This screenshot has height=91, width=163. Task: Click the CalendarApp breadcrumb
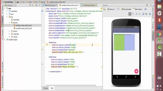click(x=7, y=2)
